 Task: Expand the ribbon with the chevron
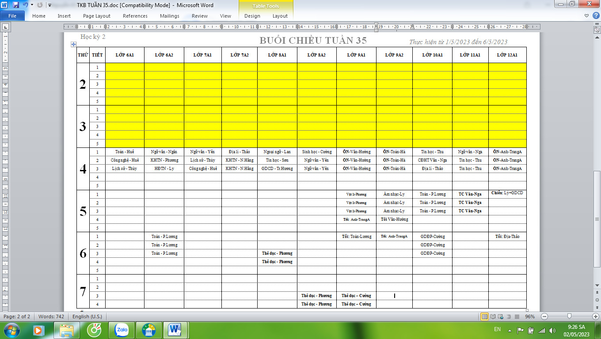586,16
